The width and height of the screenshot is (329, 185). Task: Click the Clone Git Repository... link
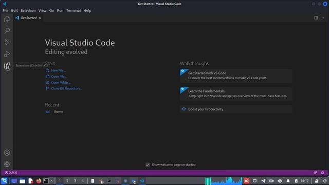tap(66, 88)
